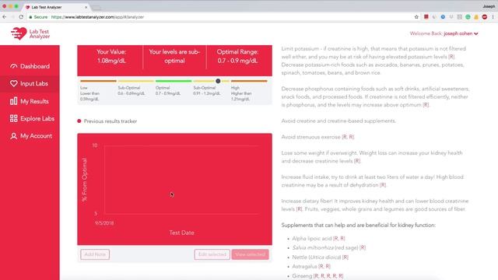Click the browser back arrow

[5, 17]
